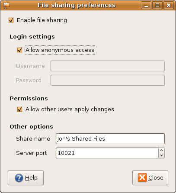The image size is (176, 193).
Task: Increase the Server port with up arrow
Action: tap(162, 150)
